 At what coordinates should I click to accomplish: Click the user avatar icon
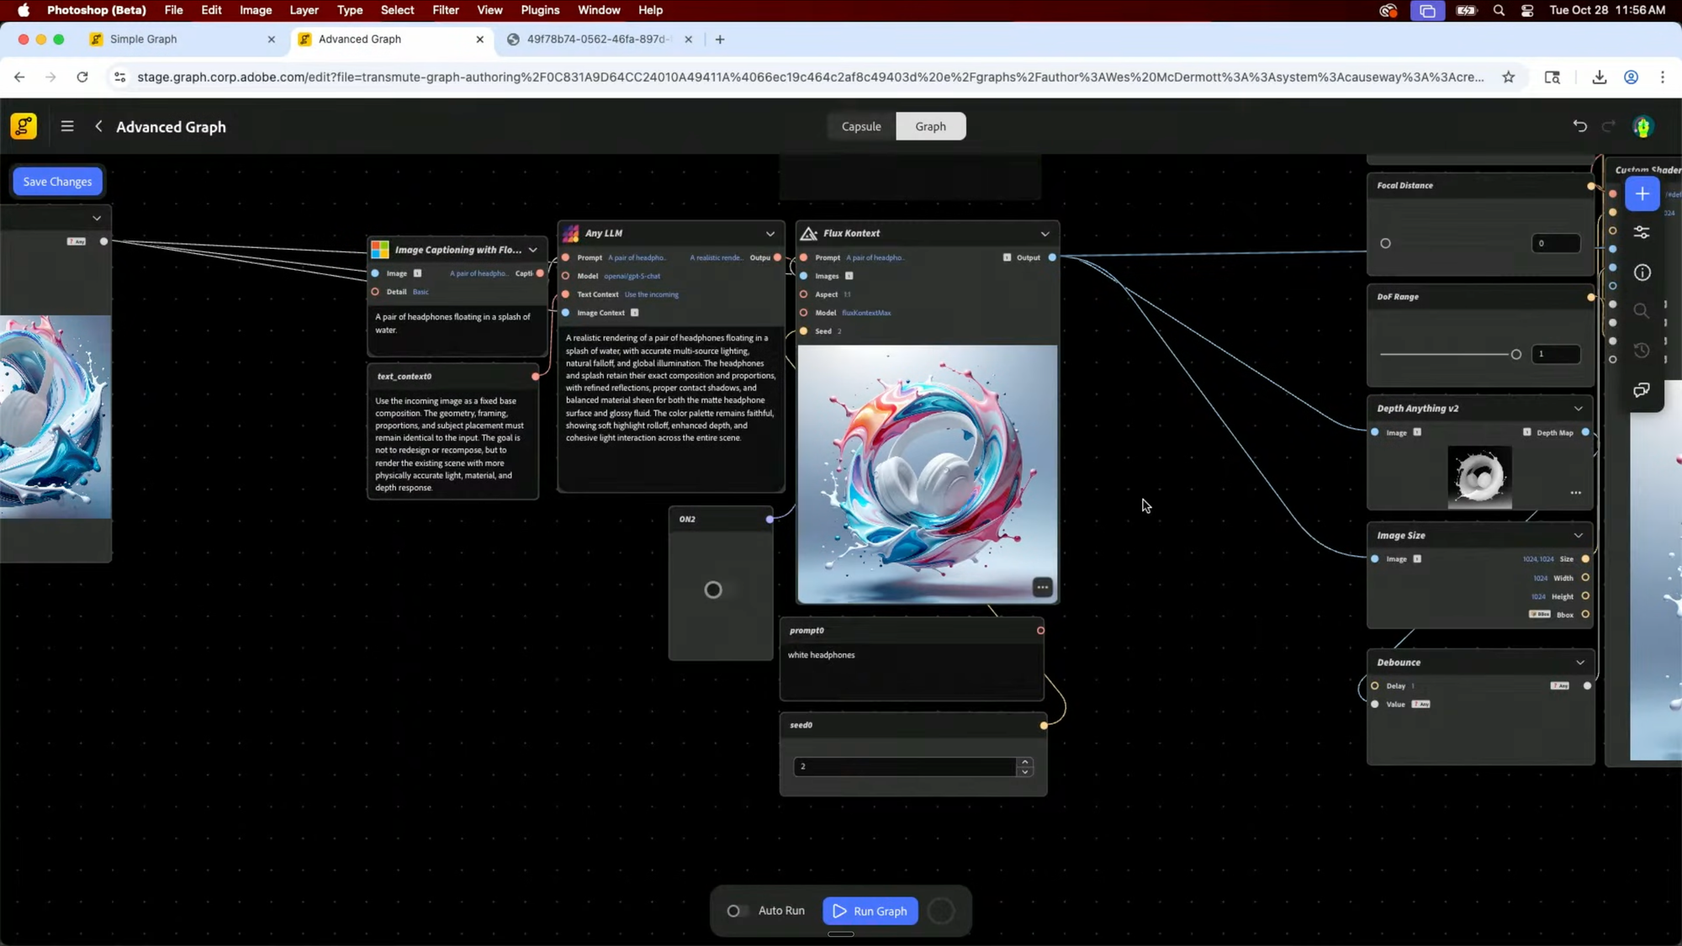(1642, 126)
